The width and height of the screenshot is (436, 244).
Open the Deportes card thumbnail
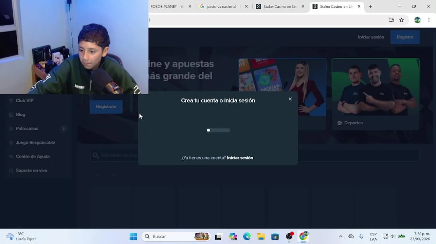376,87
